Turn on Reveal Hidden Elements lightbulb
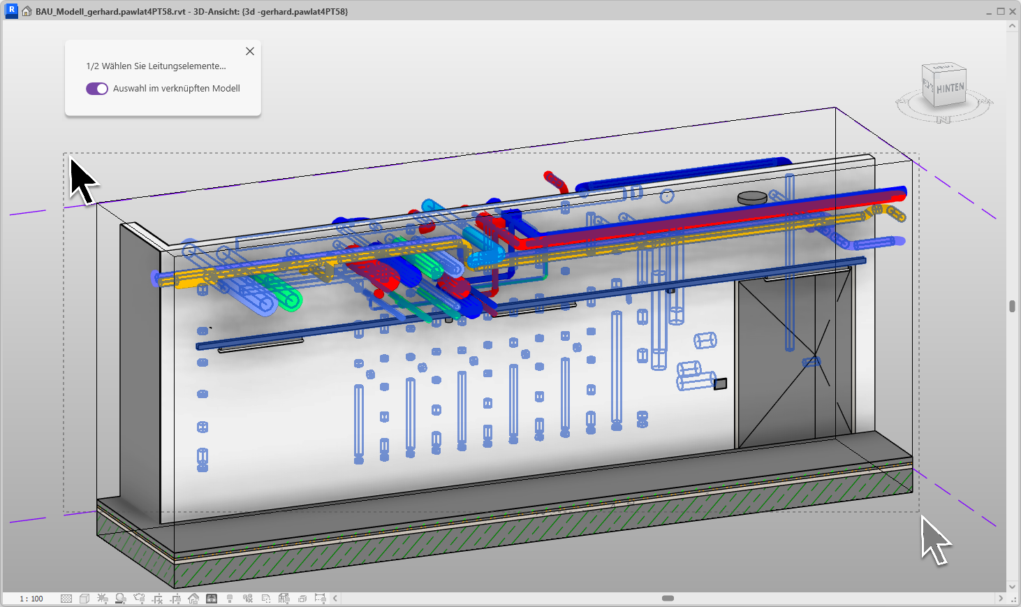 [228, 599]
